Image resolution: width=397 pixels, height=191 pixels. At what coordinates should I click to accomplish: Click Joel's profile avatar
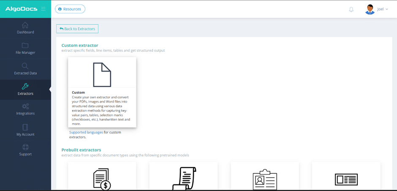(370, 9)
